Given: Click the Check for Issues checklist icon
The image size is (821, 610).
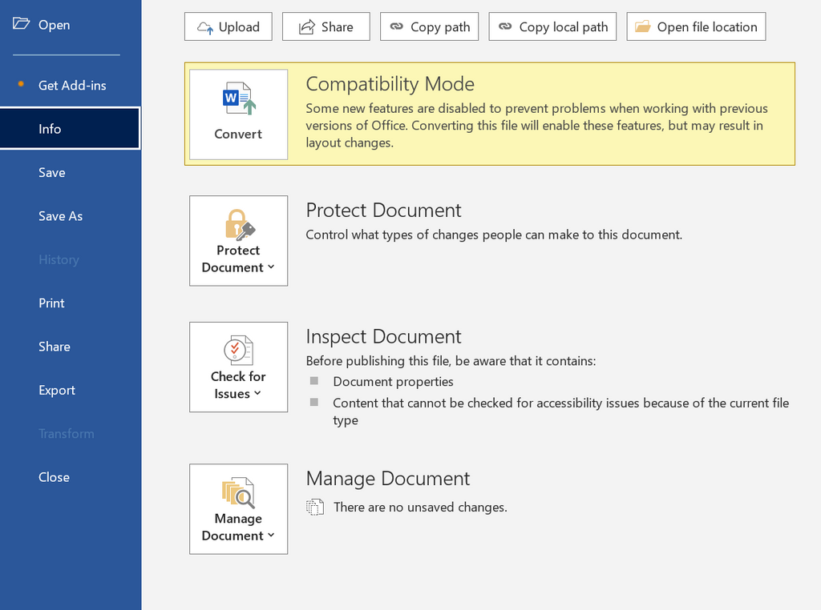Looking at the screenshot, I should click(x=239, y=350).
